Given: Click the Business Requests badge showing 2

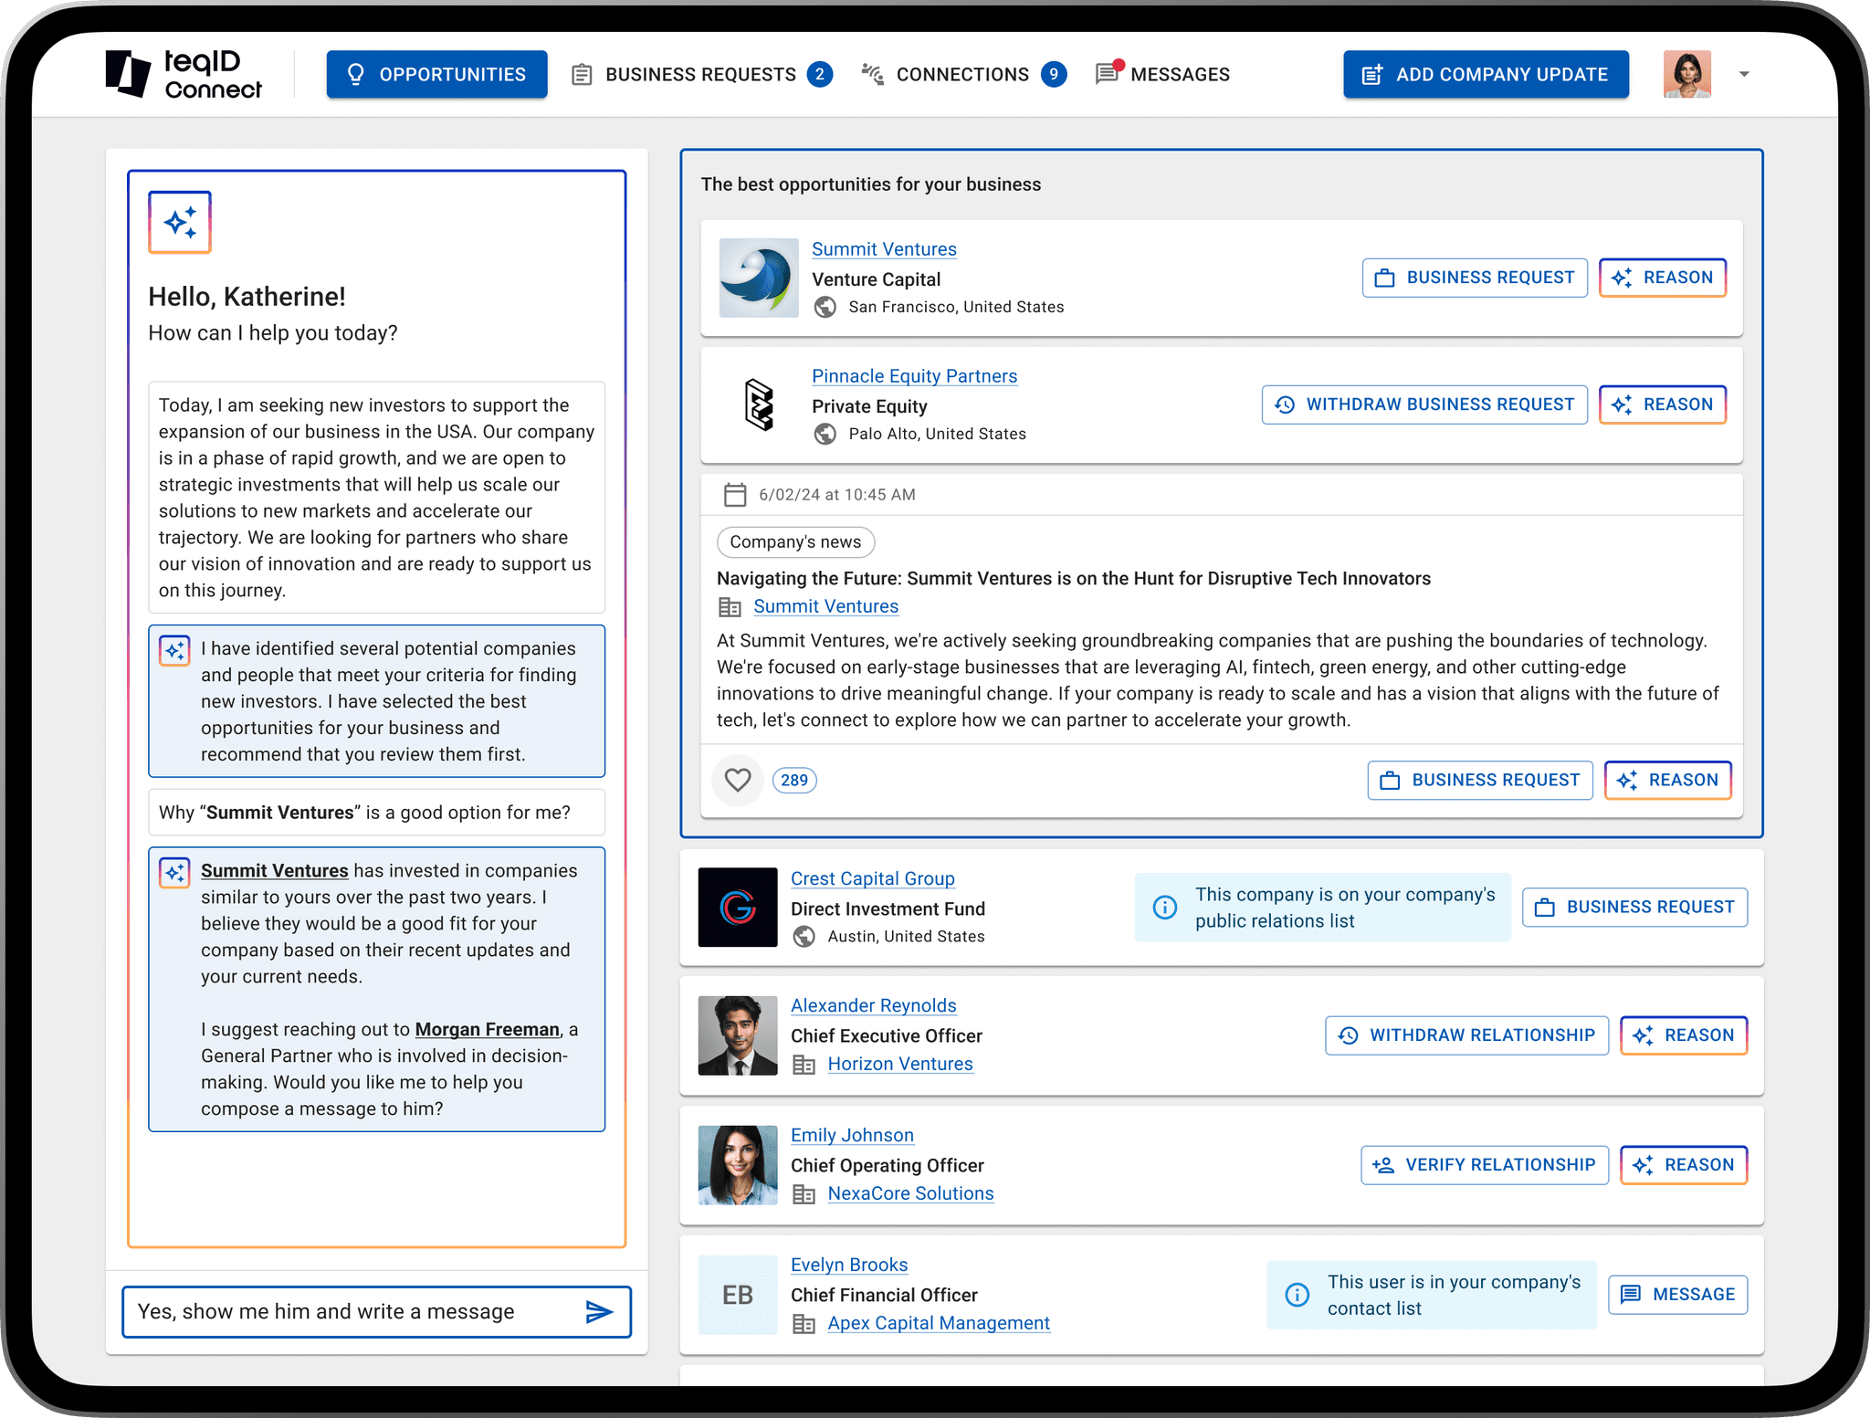Looking at the screenshot, I should point(820,74).
